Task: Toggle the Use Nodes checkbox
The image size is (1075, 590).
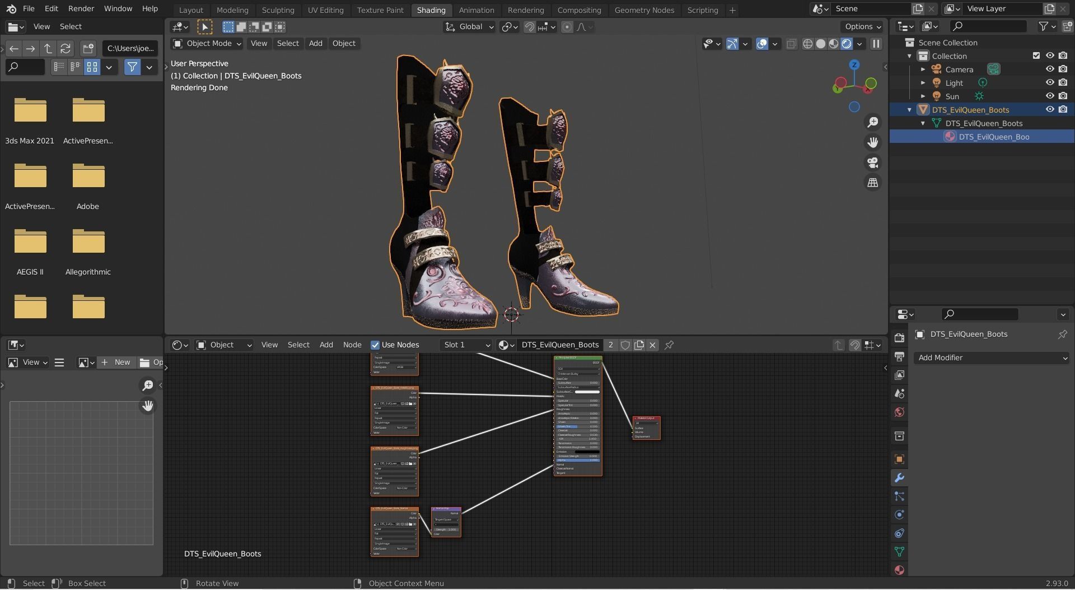Action: (375, 345)
